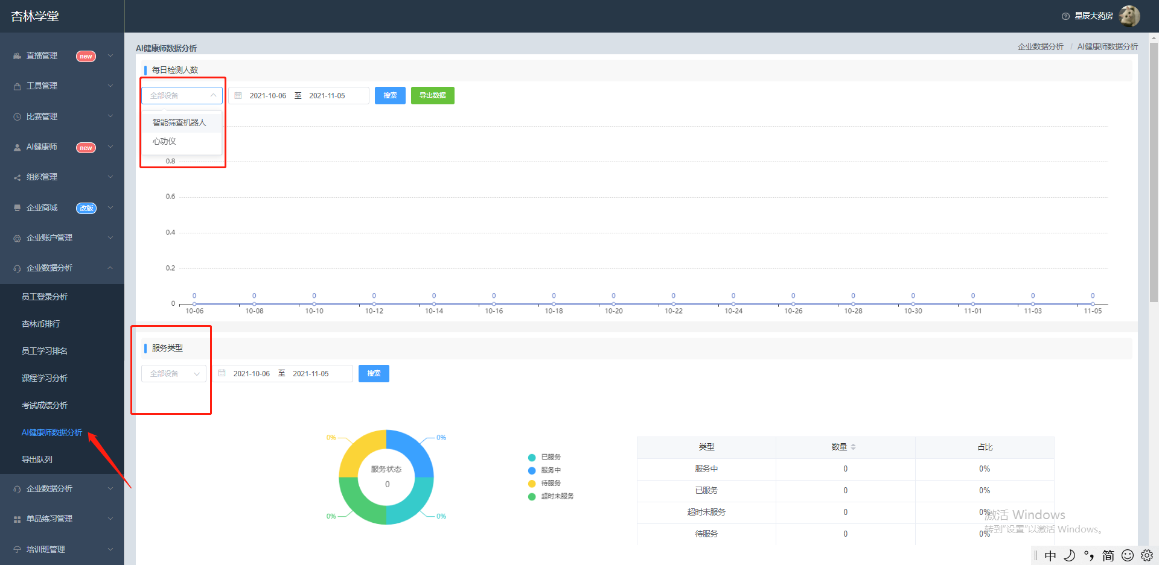
Task: Click 搜索 button in 服务类型 section
Action: point(374,373)
